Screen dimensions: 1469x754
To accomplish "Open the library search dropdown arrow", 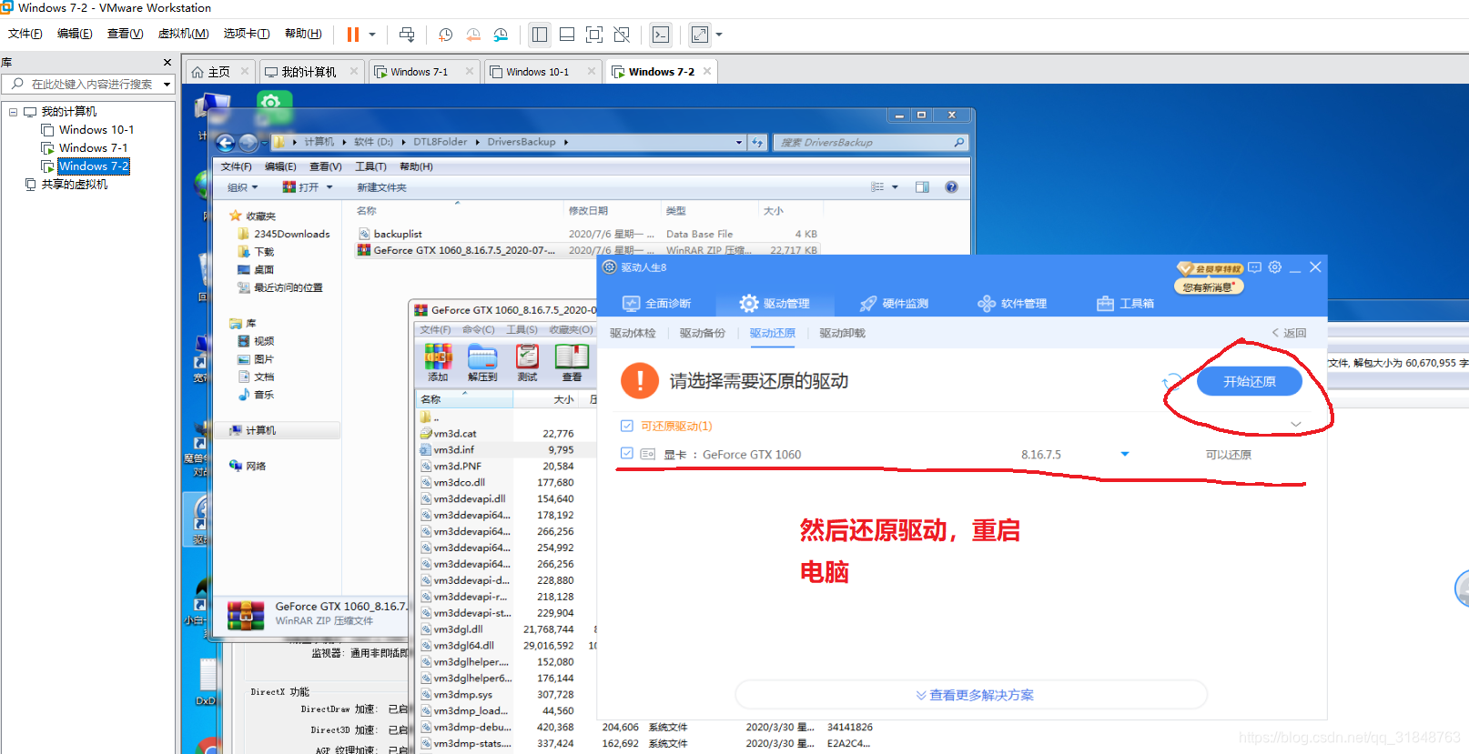I will 167,84.
